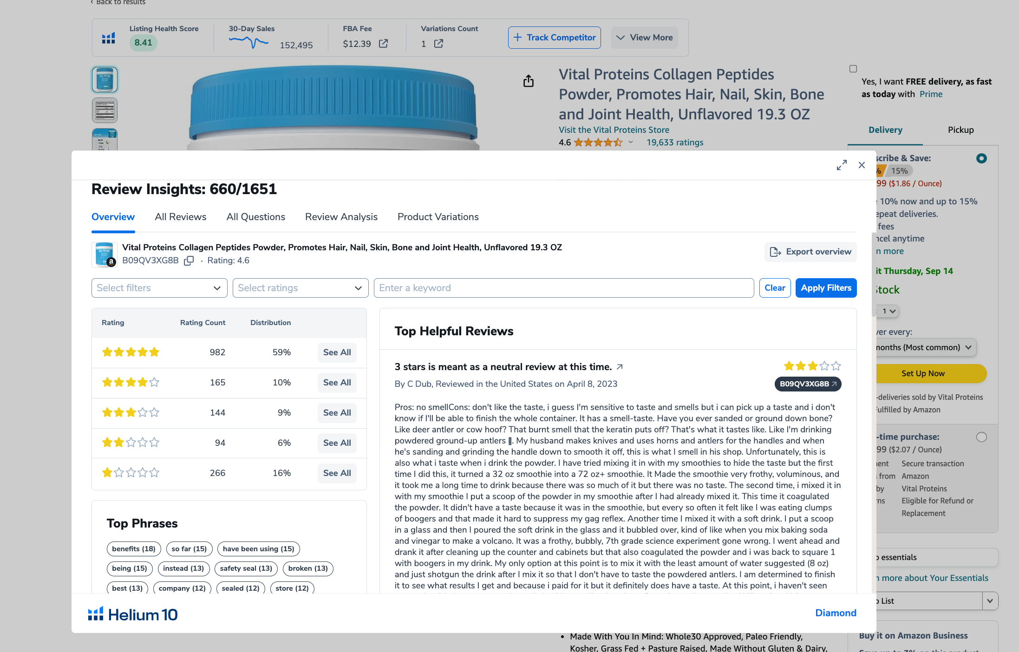Viewport: 1019px width, 652px height.
Task: Switch to the Overview tab
Action: pos(113,217)
